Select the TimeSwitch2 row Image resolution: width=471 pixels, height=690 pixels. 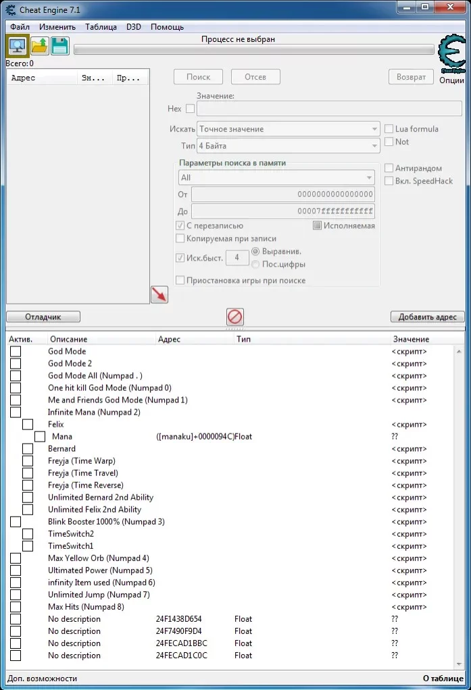point(231,534)
